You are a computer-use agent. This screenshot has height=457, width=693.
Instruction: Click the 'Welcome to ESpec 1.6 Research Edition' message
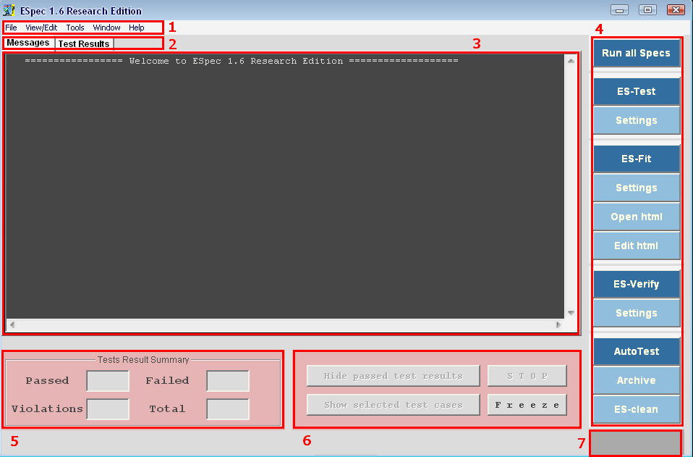[x=236, y=61]
